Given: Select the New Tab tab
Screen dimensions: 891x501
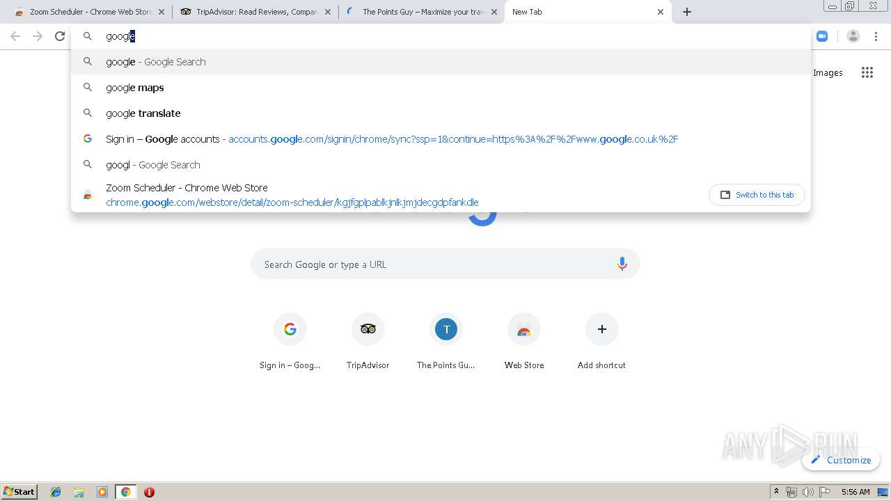Looking at the screenshot, I should tap(588, 12).
